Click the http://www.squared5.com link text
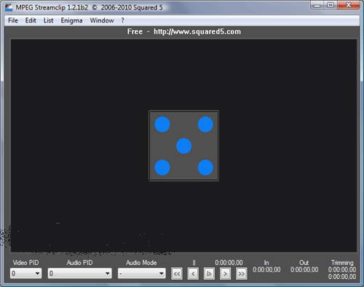The image size is (364, 287). [x=197, y=32]
